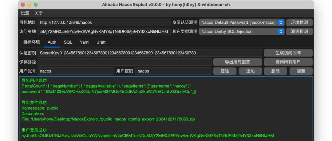Click the totalCount JSON output line

[106, 86]
